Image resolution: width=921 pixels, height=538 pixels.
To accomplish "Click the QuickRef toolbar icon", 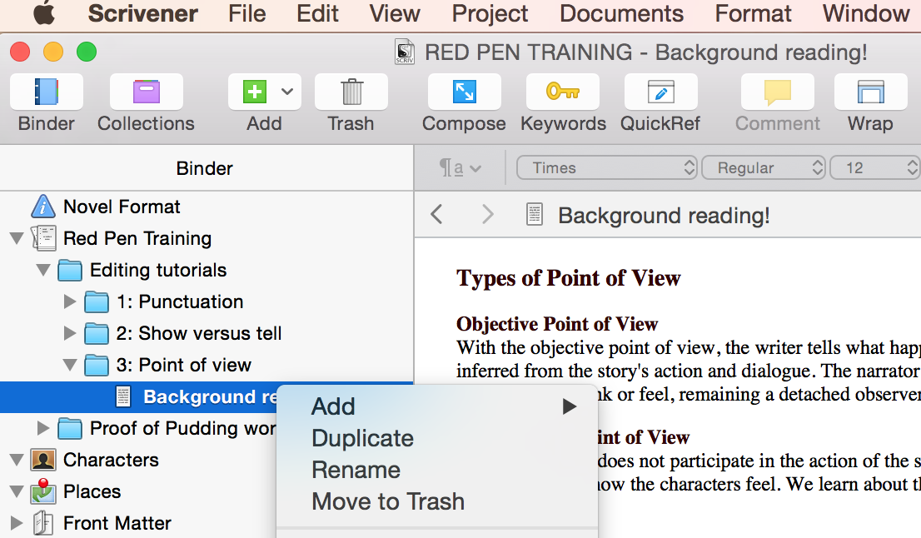I will pos(660,92).
